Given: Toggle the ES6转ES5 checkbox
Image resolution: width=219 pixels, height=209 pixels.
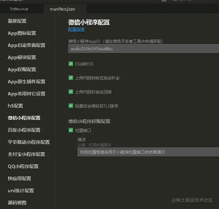Looking at the screenshot, I should tap(71, 64).
